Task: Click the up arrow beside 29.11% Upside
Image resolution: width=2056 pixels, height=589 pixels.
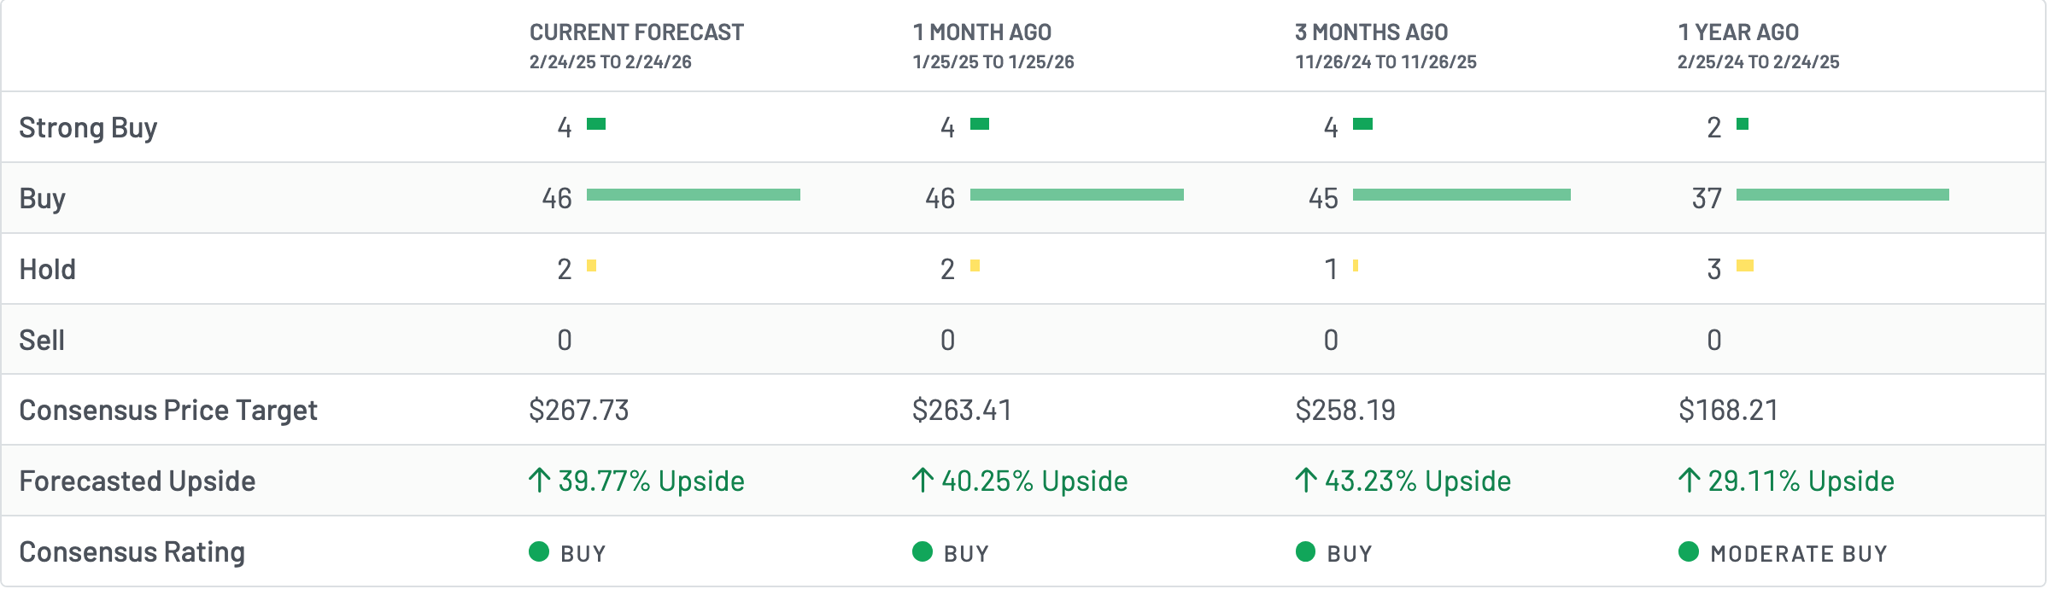Action: pos(1689,481)
